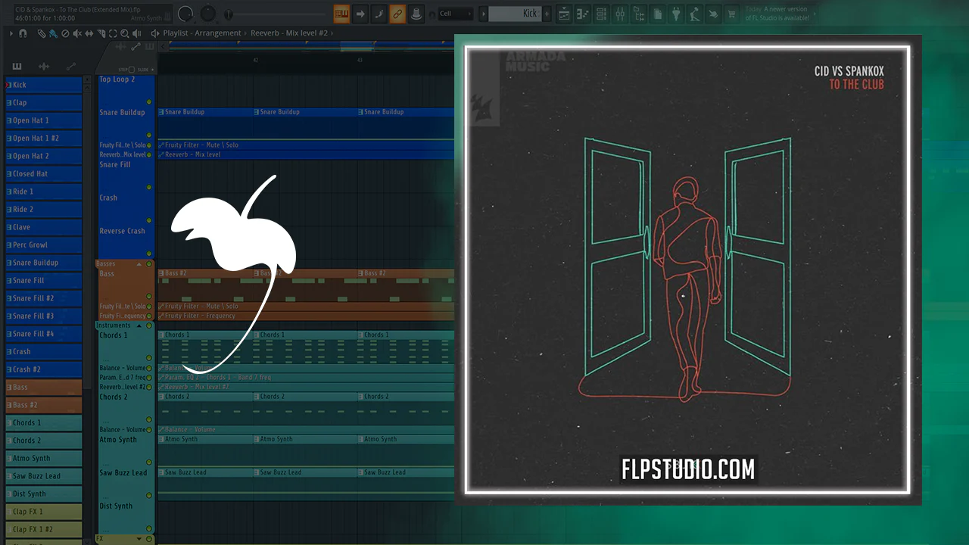The height and width of the screenshot is (545, 969).
Task: Adjust the master volume knob
Action: [185, 14]
